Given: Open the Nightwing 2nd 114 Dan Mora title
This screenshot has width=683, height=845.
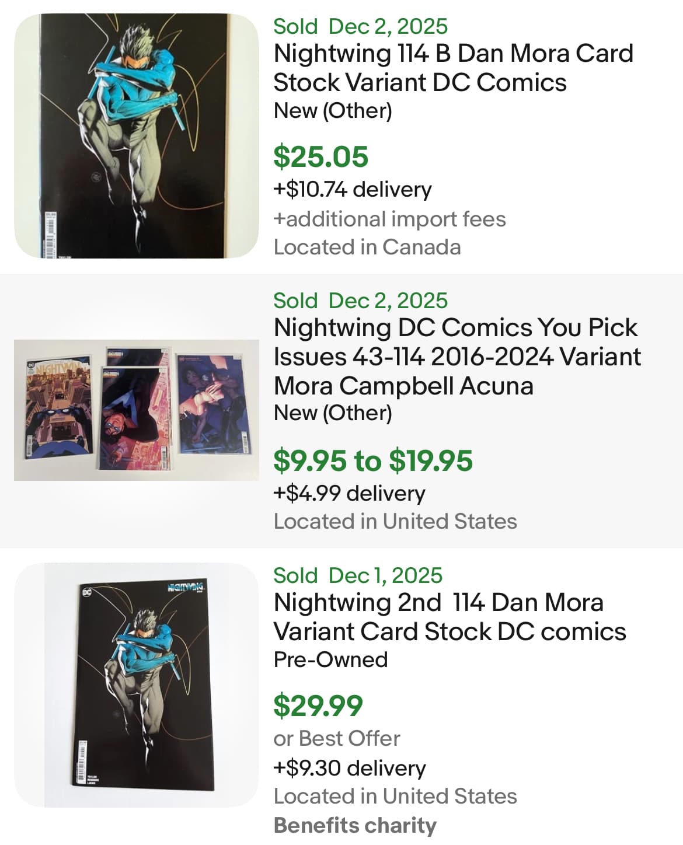Looking at the screenshot, I should (449, 617).
